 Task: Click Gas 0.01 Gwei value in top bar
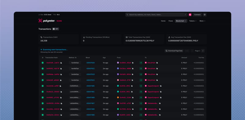(x=47, y=15)
